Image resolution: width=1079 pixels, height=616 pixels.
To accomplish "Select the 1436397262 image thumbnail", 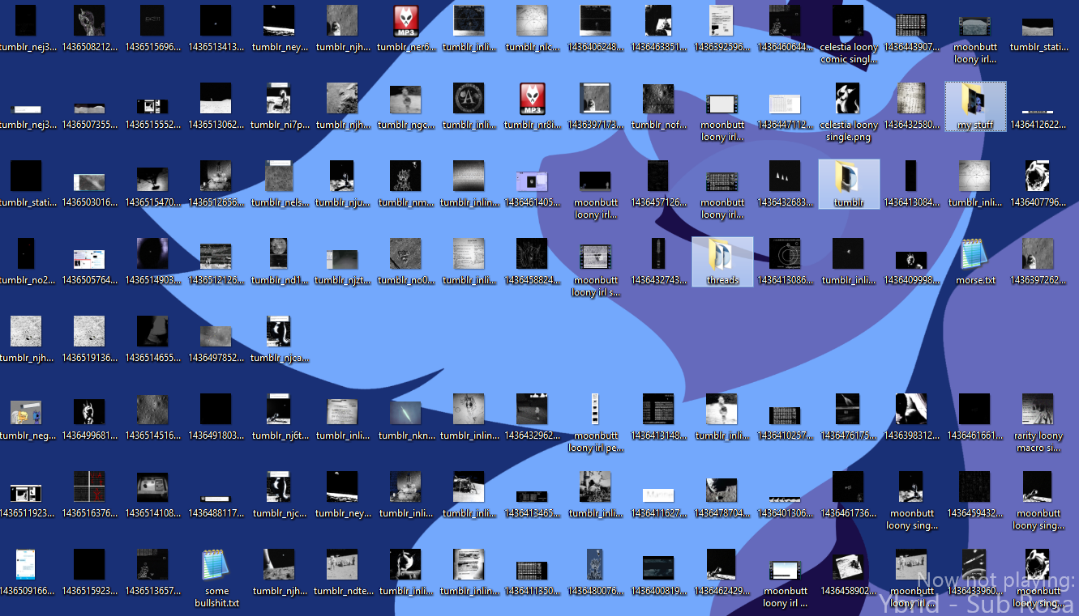I will [1038, 253].
